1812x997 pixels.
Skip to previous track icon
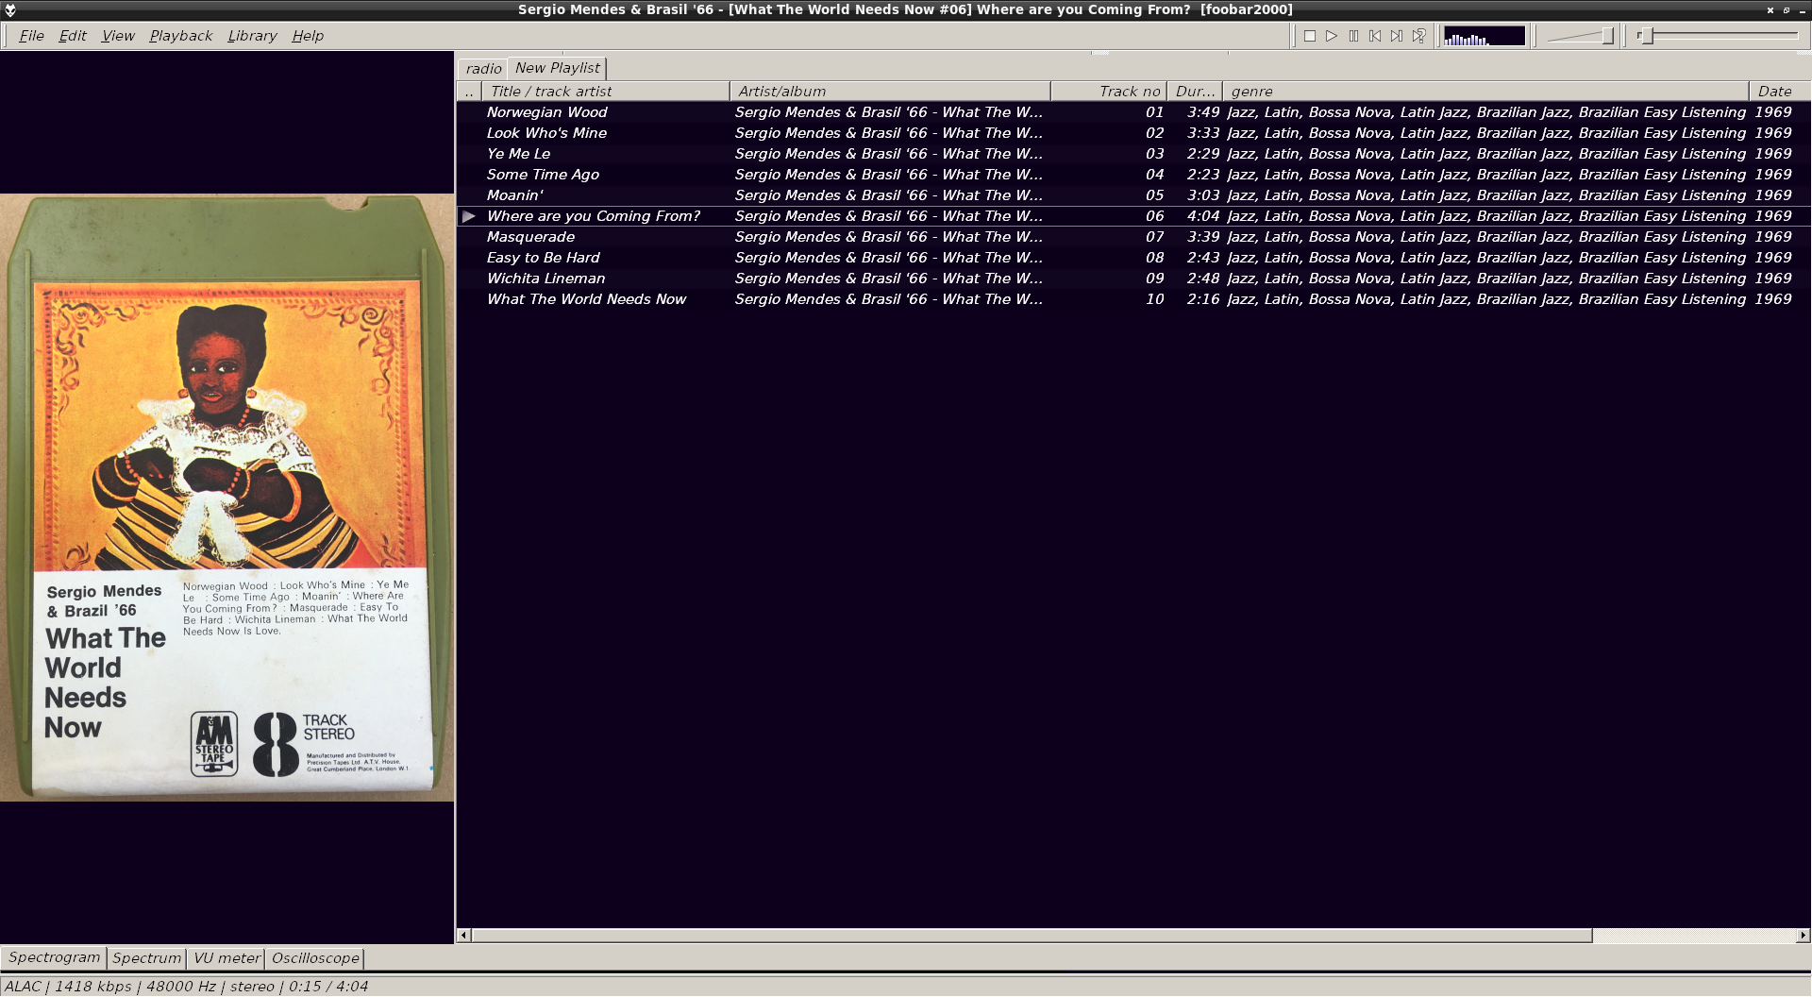pos(1375,36)
